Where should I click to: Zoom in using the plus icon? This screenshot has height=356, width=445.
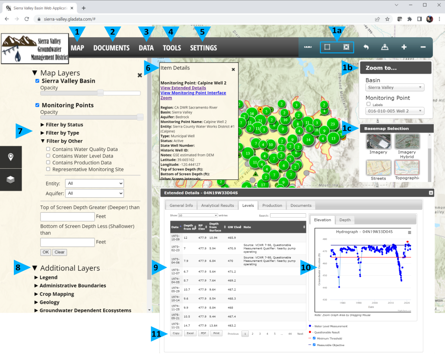click(404, 47)
